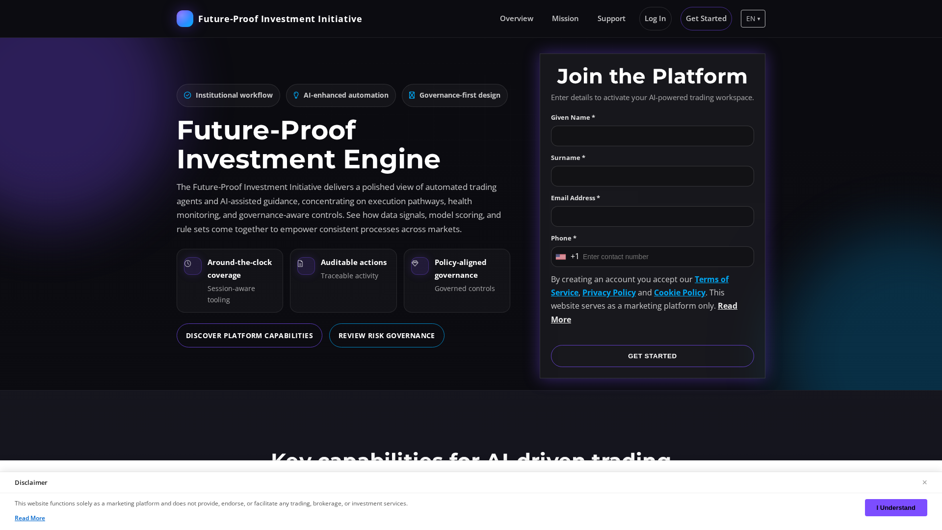Click the 'Governed controls' text

click(465, 289)
